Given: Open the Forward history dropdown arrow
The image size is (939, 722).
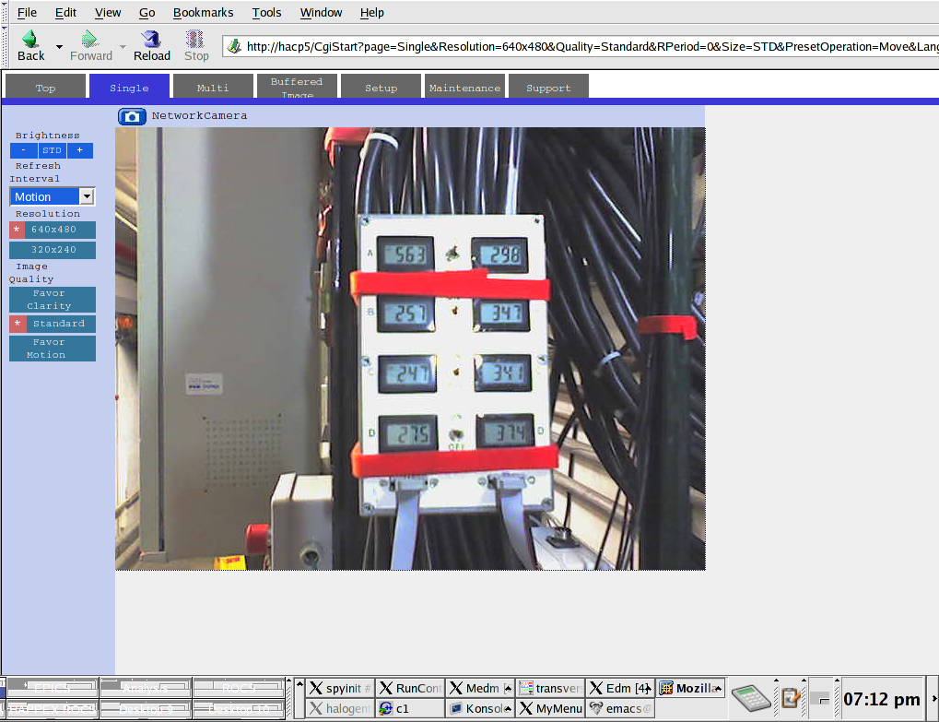Looking at the screenshot, I should (123, 47).
